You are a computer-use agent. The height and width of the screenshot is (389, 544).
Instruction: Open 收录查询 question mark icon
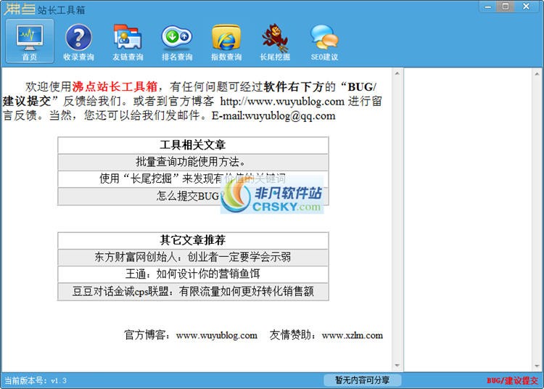(79, 41)
